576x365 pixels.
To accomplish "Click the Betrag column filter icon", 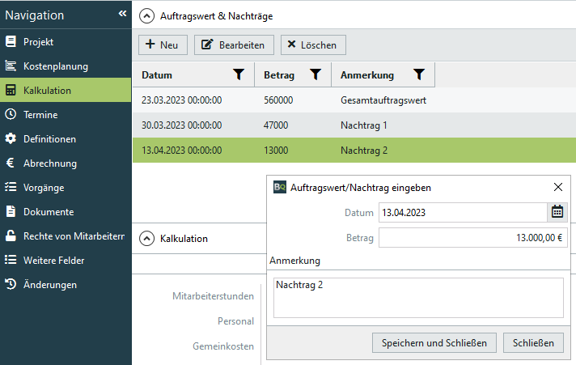I will click(x=316, y=75).
